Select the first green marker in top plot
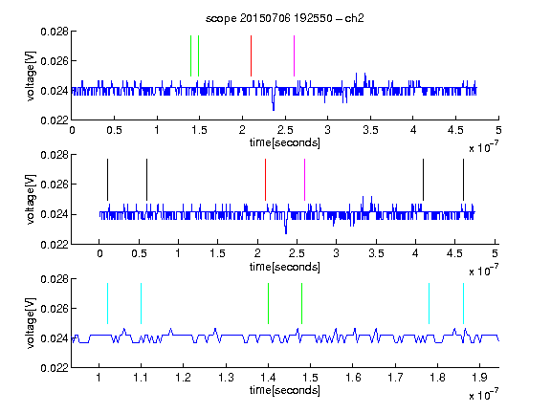 [190, 55]
